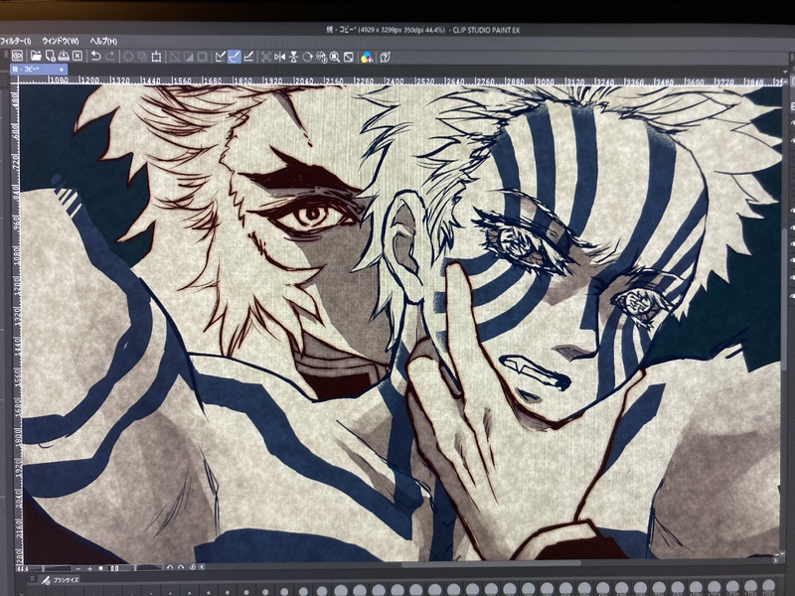Click the 44.4 zoom percentage field
The width and height of the screenshot is (795, 596).
pos(23,568)
